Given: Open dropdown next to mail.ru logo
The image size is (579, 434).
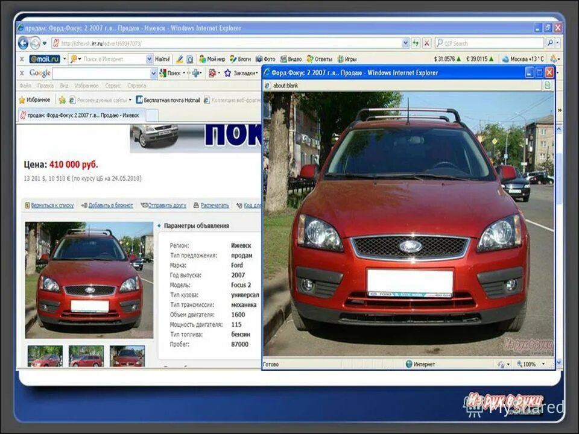Looking at the screenshot, I should [65, 59].
